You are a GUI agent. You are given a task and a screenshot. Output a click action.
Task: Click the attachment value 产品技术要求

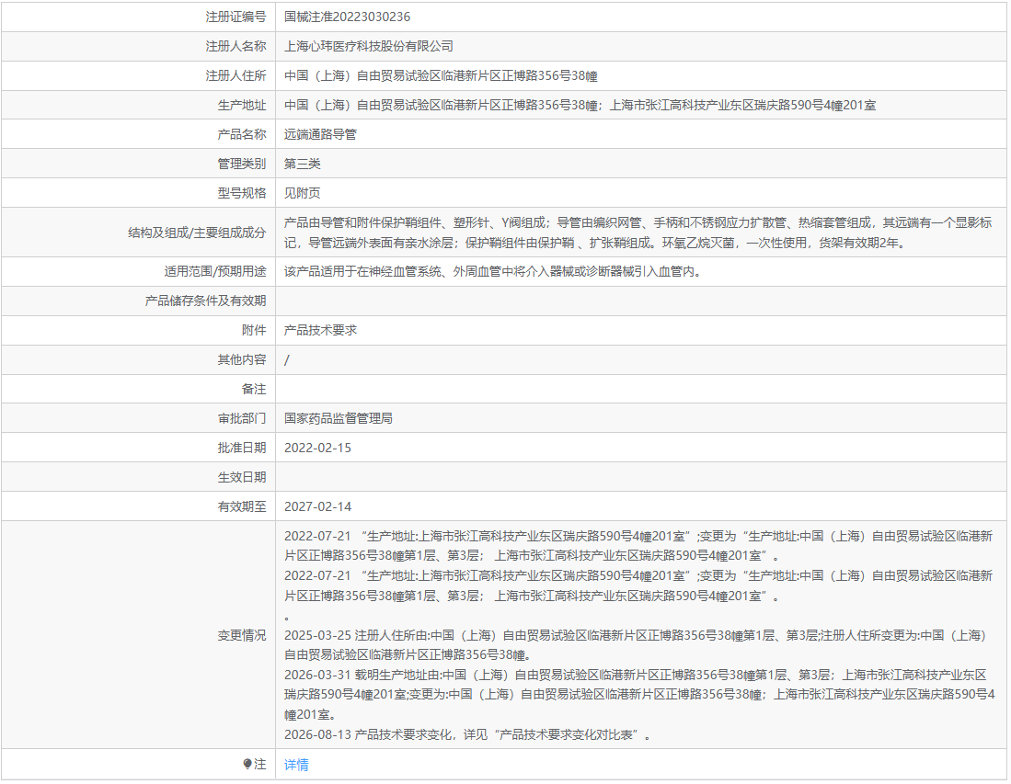coord(320,331)
